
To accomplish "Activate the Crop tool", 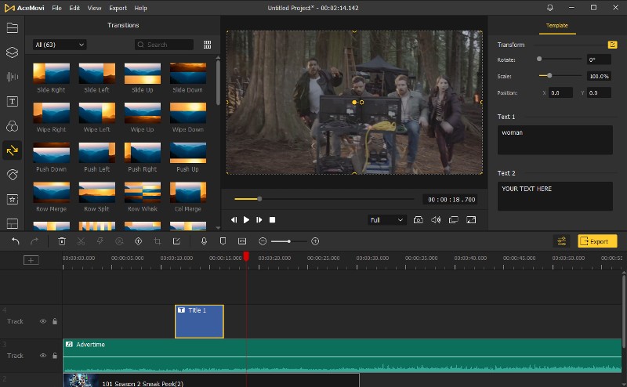I will pos(158,241).
